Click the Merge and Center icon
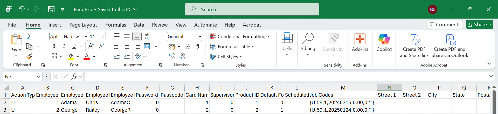 147,46
